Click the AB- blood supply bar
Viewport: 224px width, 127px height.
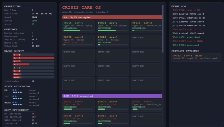click(x=33, y=74)
